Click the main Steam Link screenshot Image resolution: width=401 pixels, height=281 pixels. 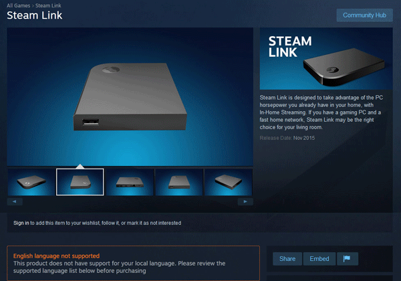[130, 97]
